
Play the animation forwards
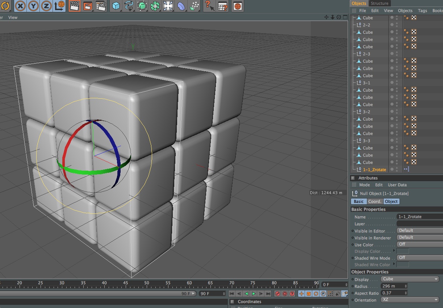click(254, 294)
